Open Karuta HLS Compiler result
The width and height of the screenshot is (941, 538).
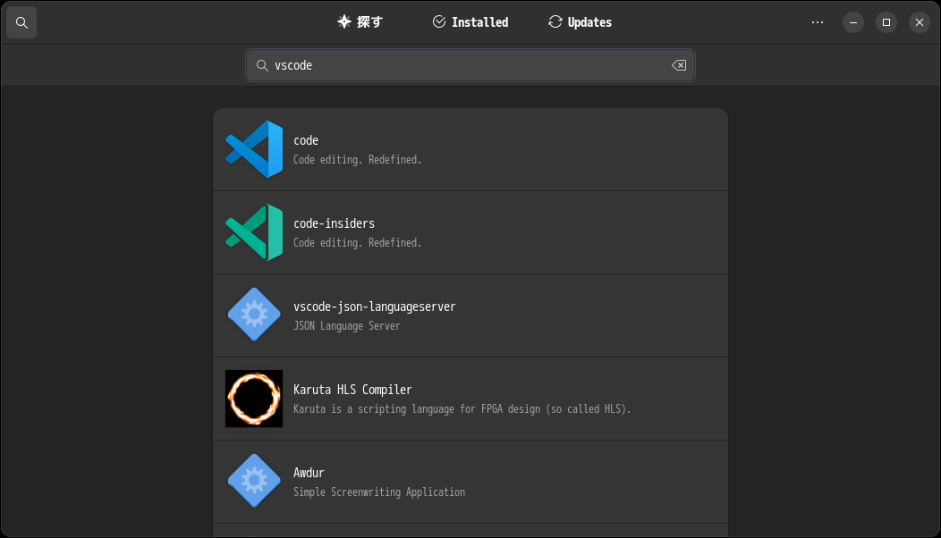(470, 399)
